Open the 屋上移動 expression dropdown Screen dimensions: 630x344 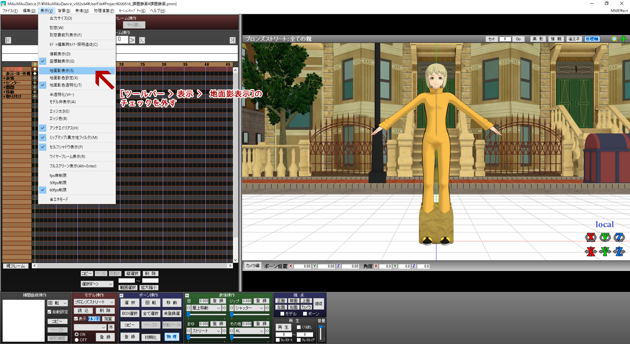pyautogui.click(x=206, y=308)
